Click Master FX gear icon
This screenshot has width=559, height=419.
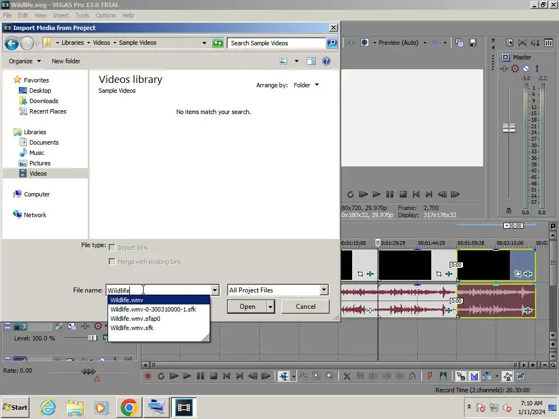pos(515,68)
